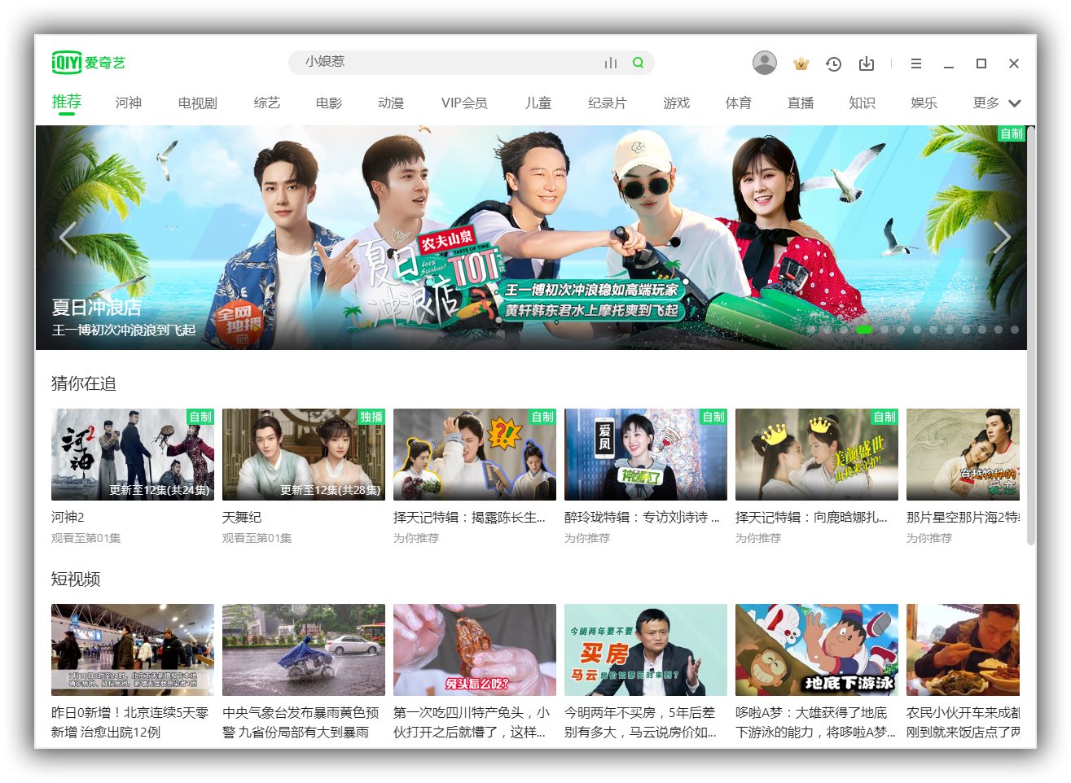Open the 天舞纪 thumbnail
The height and width of the screenshot is (783, 1071).
304,454
